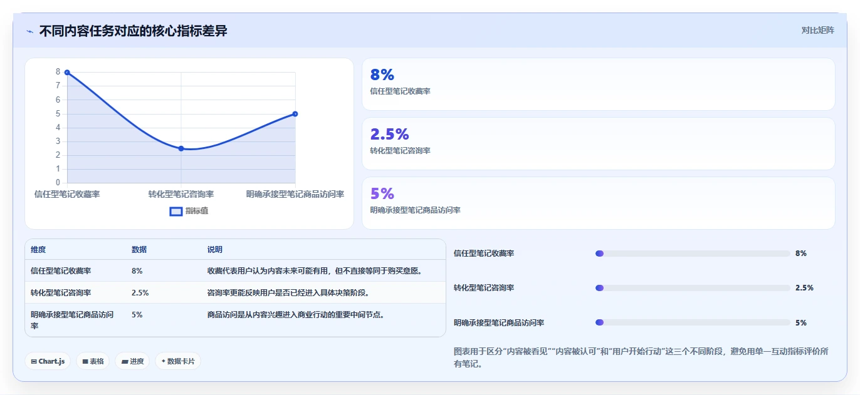
Task: Click the 5% value next to the progress bar
Action: (x=801, y=323)
